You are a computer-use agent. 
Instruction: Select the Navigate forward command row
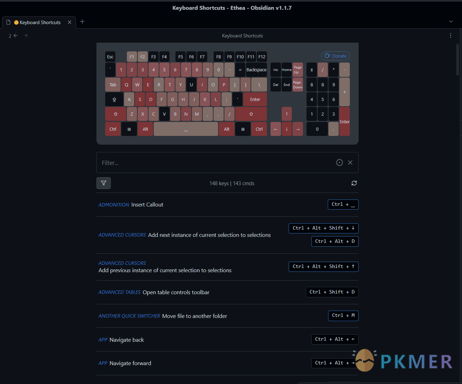pos(228,363)
